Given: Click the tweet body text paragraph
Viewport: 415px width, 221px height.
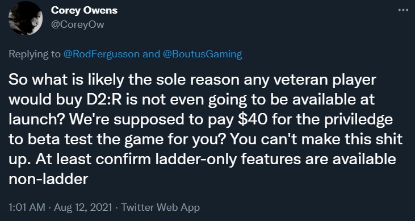Looking at the screenshot, I should pyautogui.click(x=206, y=130).
